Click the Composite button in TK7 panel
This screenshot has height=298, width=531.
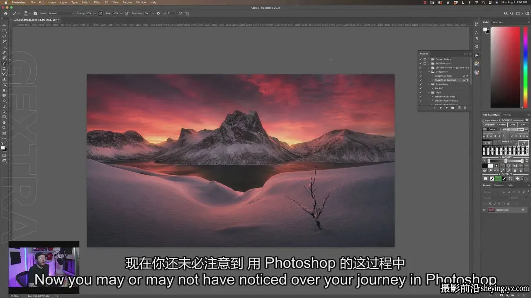489,125
